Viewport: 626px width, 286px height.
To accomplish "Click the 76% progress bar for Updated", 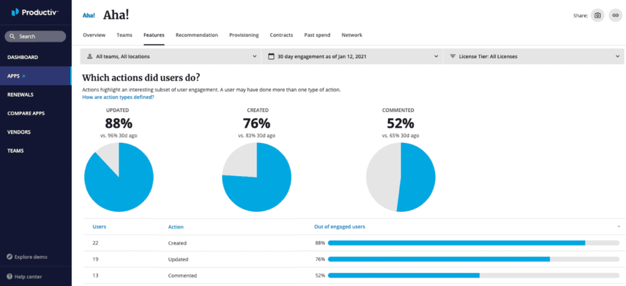I will (x=474, y=259).
